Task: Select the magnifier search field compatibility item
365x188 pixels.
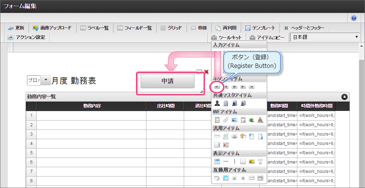Action: (x=217, y=178)
